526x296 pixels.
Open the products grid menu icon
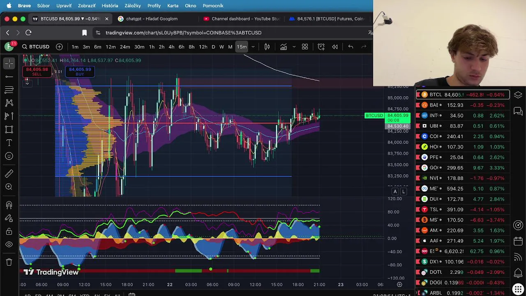[518, 289]
